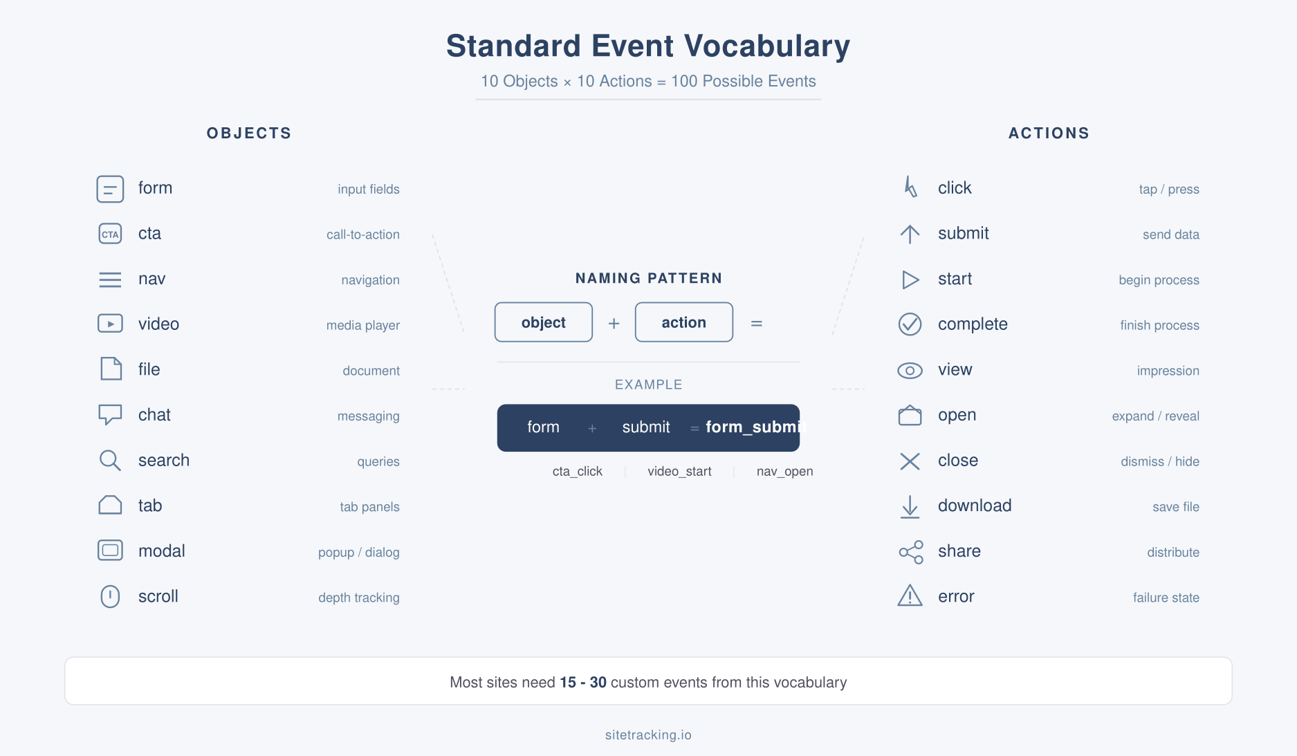Click the error warning triangle icon

coord(910,596)
